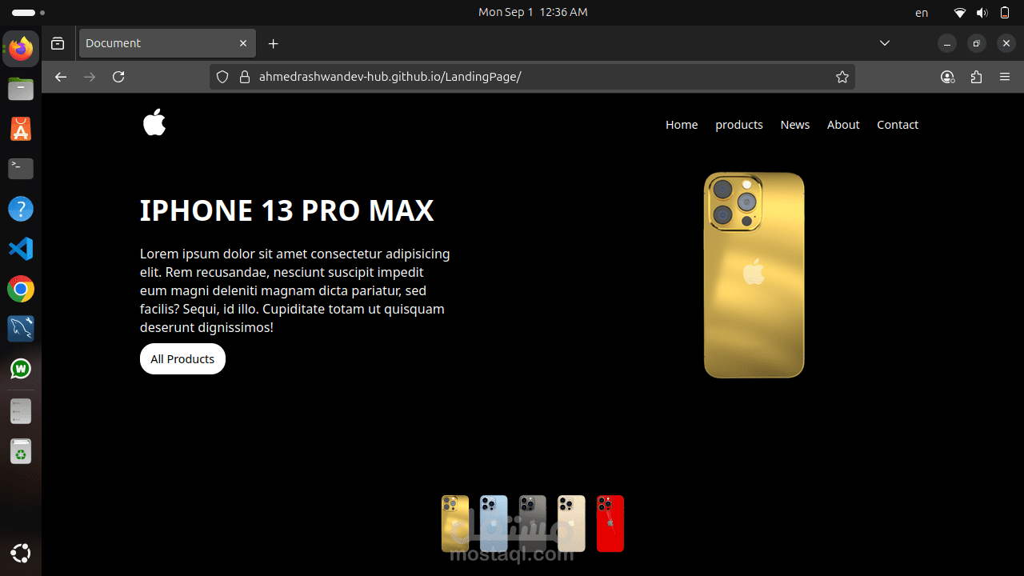Image resolution: width=1024 pixels, height=576 pixels.
Task: Launch the Terminal from the dock
Action: tap(21, 169)
